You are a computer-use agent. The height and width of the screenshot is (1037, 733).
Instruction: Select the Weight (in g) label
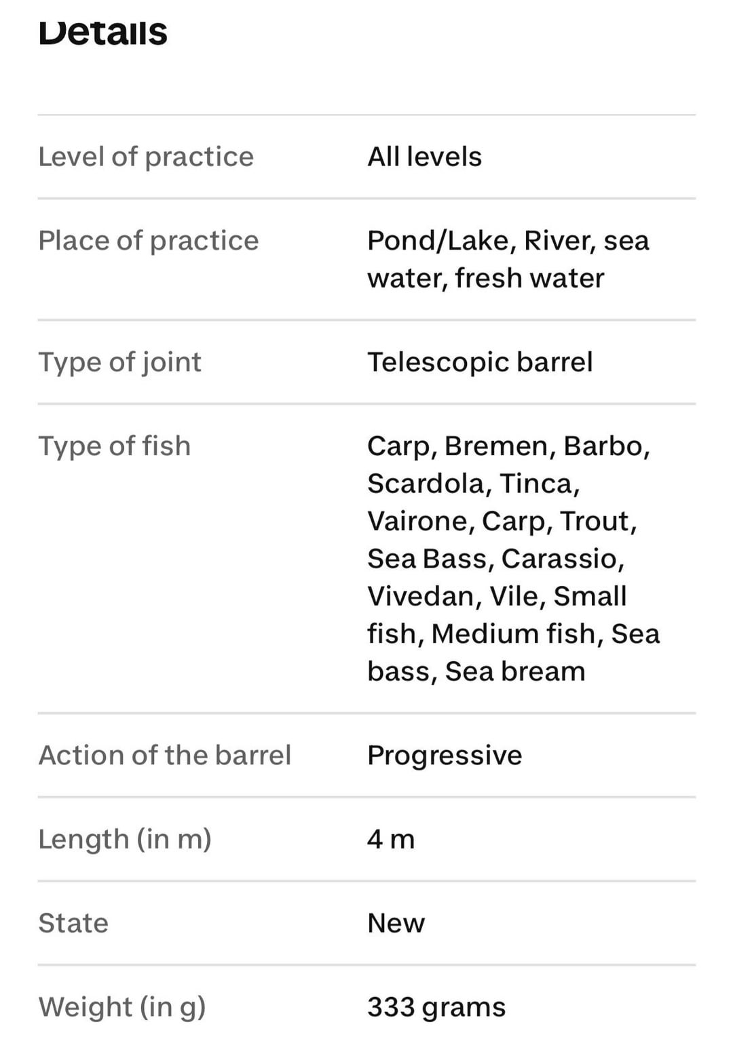click(122, 1007)
